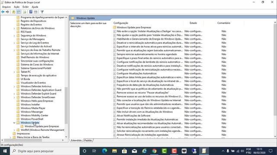Click the tree pane horizontal scrollbar thumb
This screenshot has width=277, height=155.
(23, 140)
